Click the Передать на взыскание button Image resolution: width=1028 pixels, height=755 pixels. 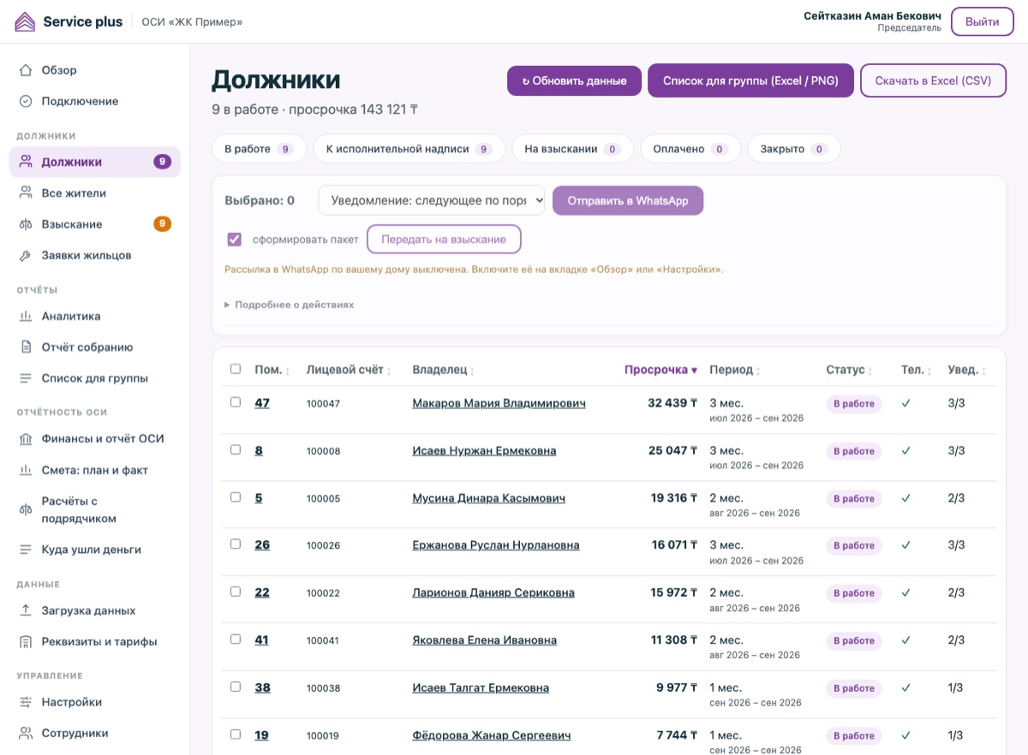click(x=444, y=240)
